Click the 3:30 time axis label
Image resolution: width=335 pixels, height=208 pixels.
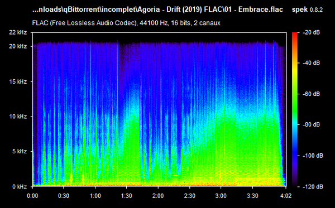click(x=252, y=196)
